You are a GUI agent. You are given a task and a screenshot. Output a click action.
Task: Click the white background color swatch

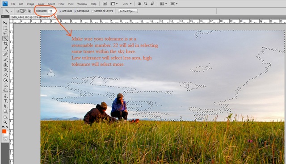[x=7, y=134]
